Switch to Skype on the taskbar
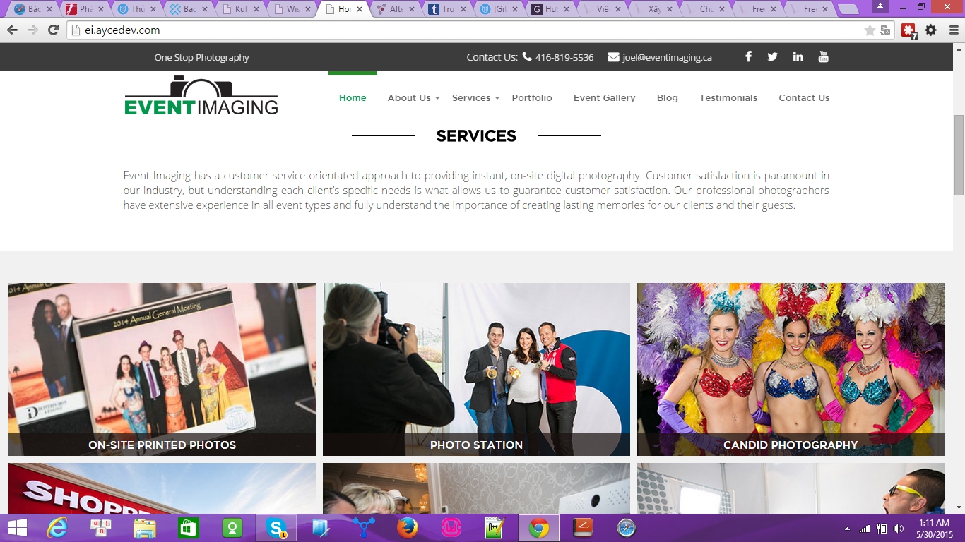 click(x=276, y=528)
